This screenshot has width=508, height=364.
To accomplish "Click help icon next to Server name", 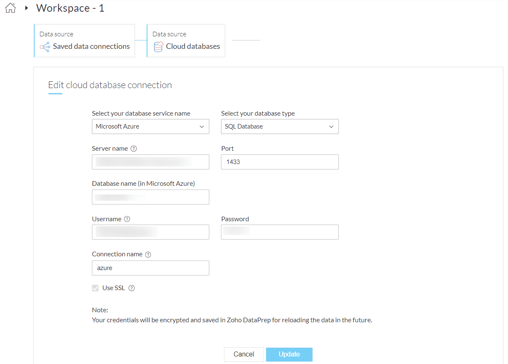I will [x=134, y=149].
